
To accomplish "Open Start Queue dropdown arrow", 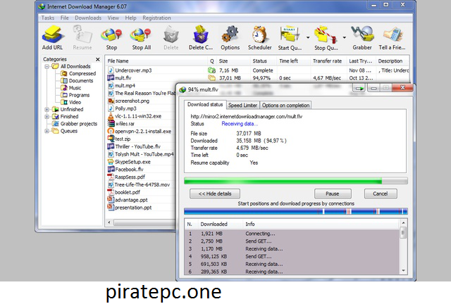I will [308, 37].
